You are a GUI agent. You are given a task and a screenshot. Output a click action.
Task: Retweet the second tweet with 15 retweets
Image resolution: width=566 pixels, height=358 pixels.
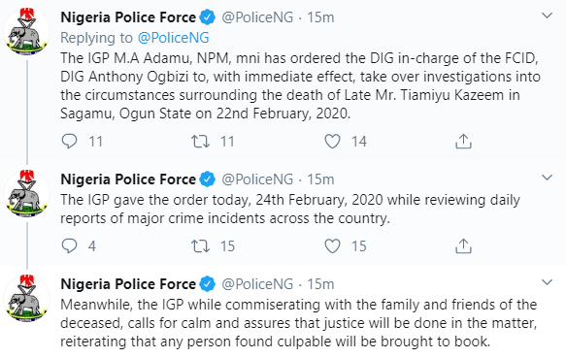(200, 245)
